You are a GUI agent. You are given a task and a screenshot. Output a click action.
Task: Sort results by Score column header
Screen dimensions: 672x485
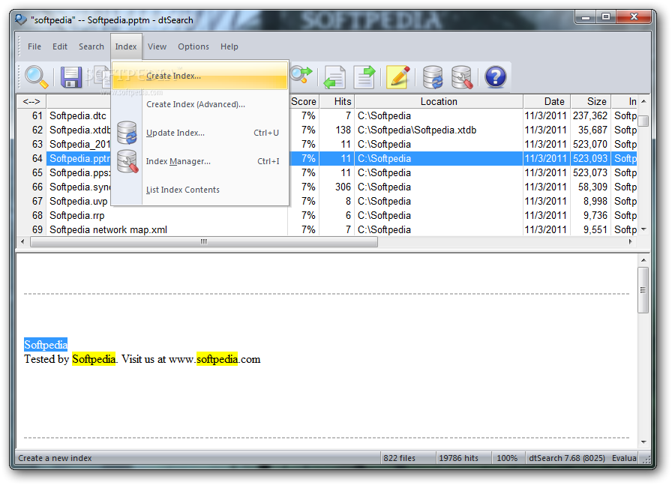(x=304, y=101)
